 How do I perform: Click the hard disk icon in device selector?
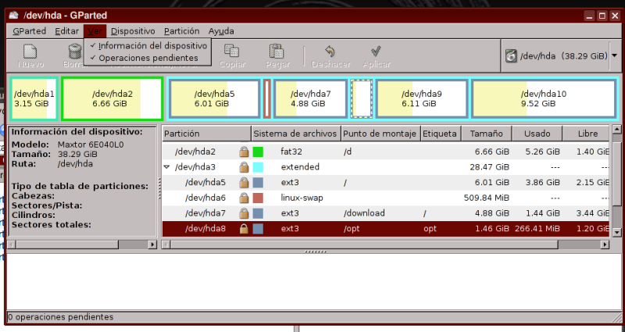coord(511,56)
